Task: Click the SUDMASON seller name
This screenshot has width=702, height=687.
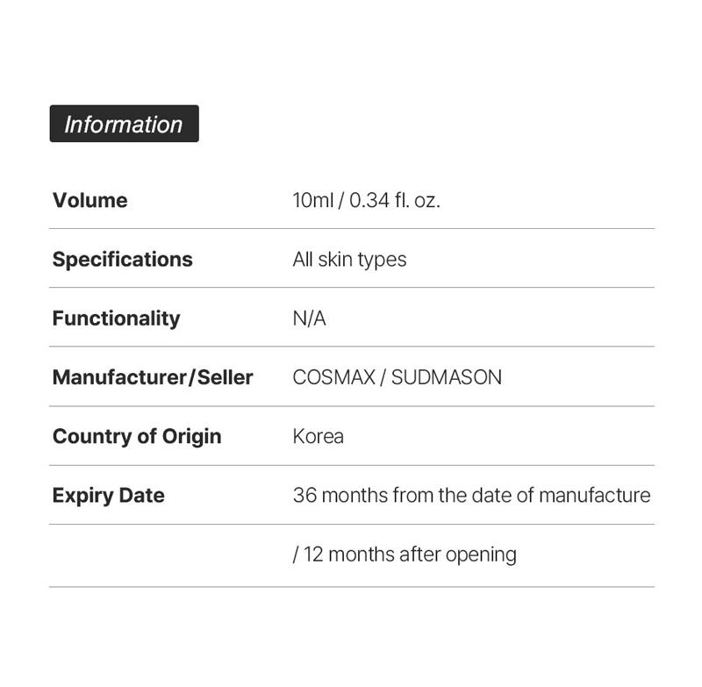Action: [x=447, y=377]
